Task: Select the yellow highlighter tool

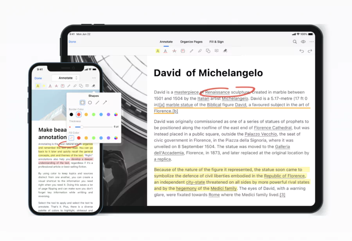Action: pyautogui.click(x=158, y=51)
